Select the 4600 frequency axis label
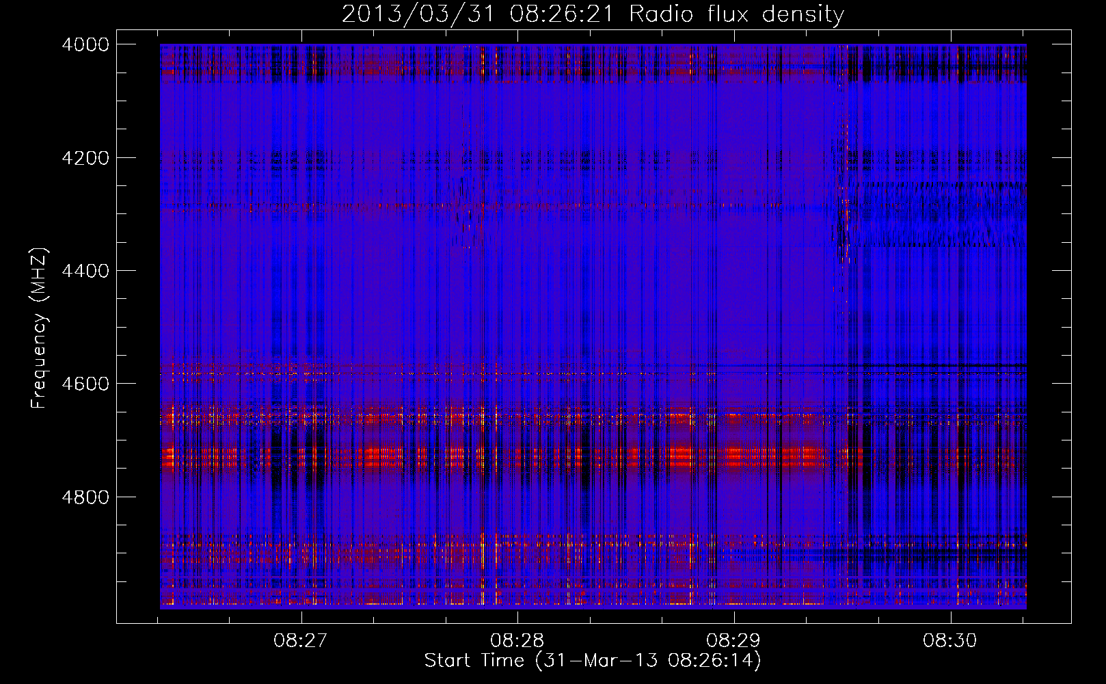The image size is (1106, 684). point(85,384)
